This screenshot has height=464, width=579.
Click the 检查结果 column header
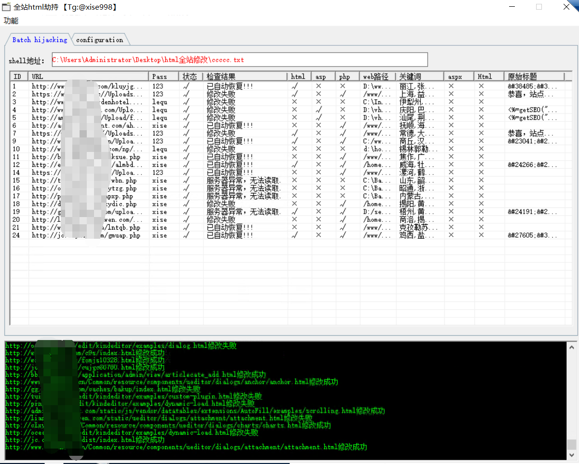coord(245,76)
